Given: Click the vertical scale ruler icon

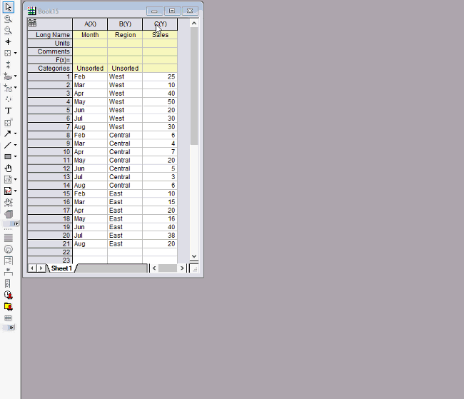Looking at the screenshot, I should [x=8, y=283].
